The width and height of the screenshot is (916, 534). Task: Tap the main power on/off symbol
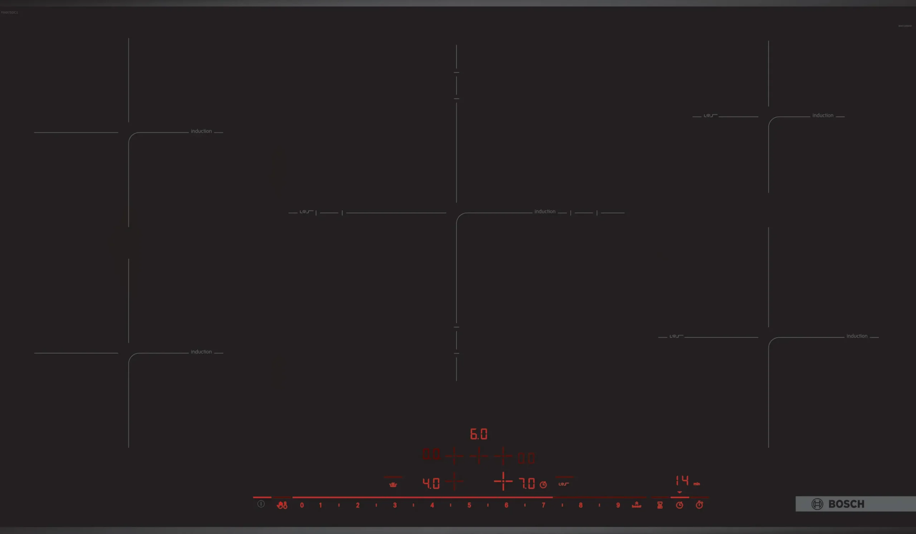click(261, 504)
